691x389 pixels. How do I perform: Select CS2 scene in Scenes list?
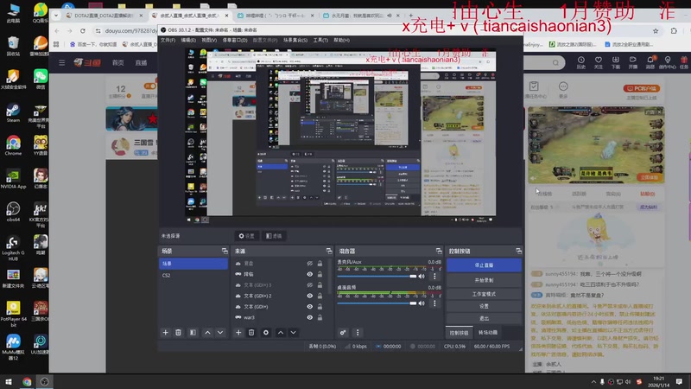(193, 275)
